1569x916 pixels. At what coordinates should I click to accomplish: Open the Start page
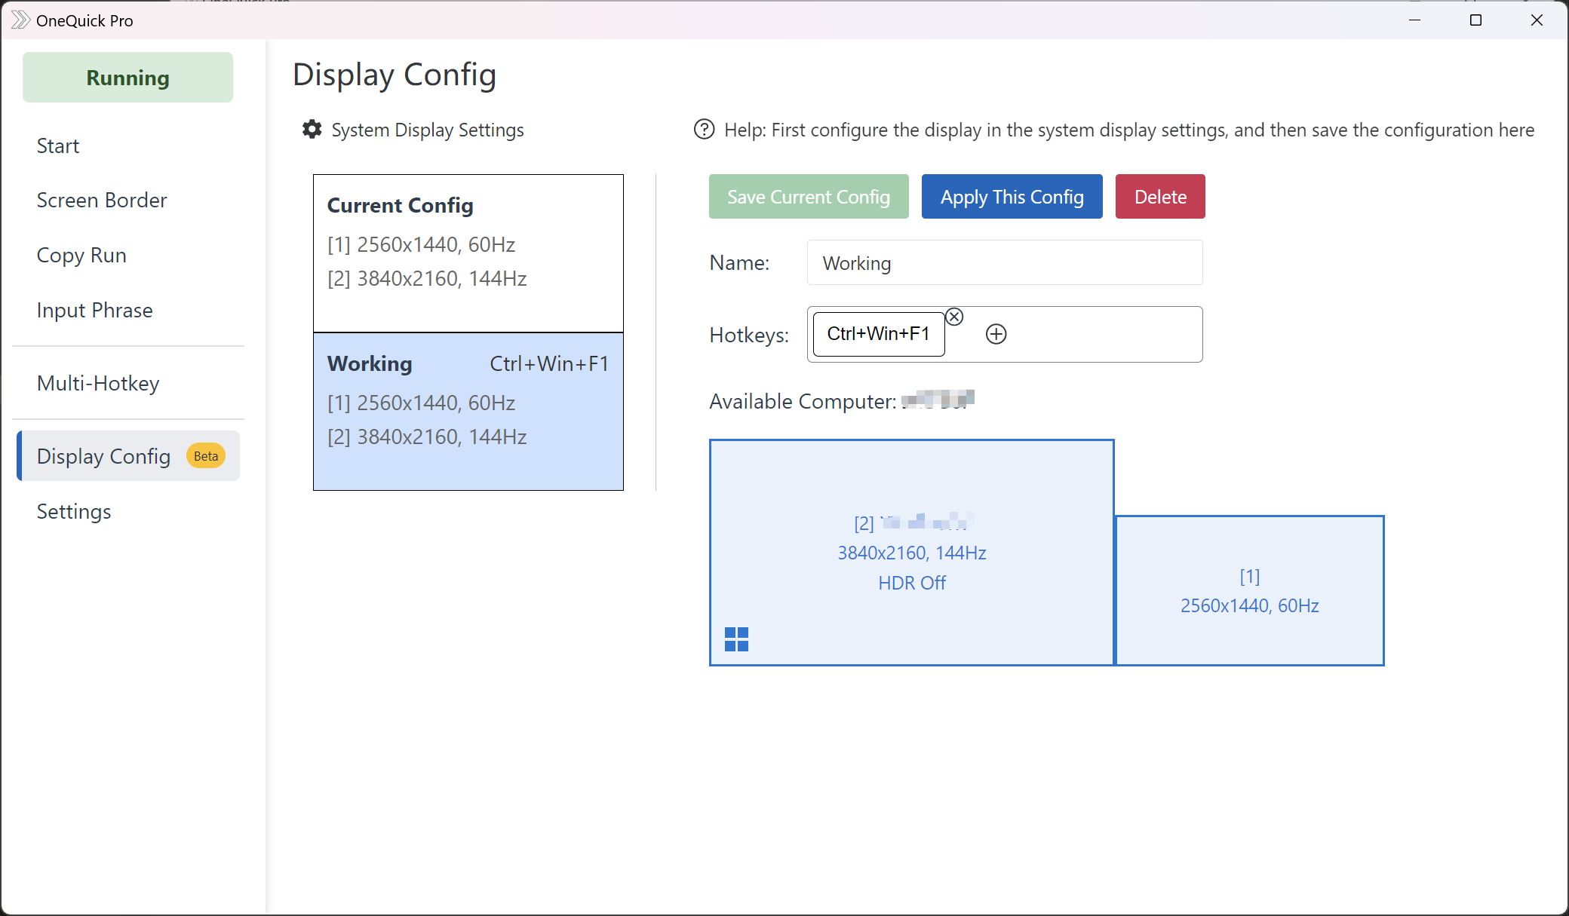click(x=58, y=146)
